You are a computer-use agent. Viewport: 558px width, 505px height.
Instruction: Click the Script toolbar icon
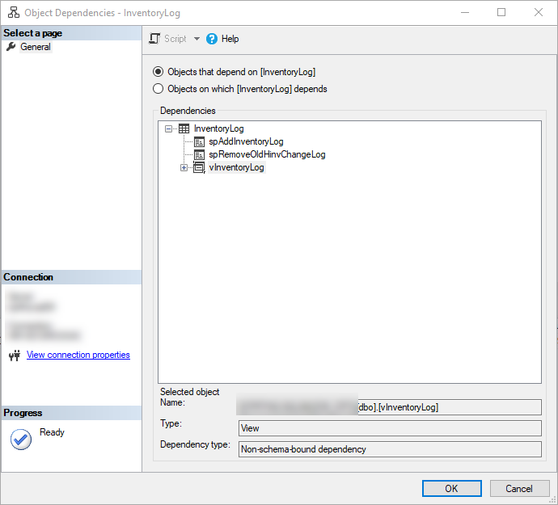click(154, 39)
